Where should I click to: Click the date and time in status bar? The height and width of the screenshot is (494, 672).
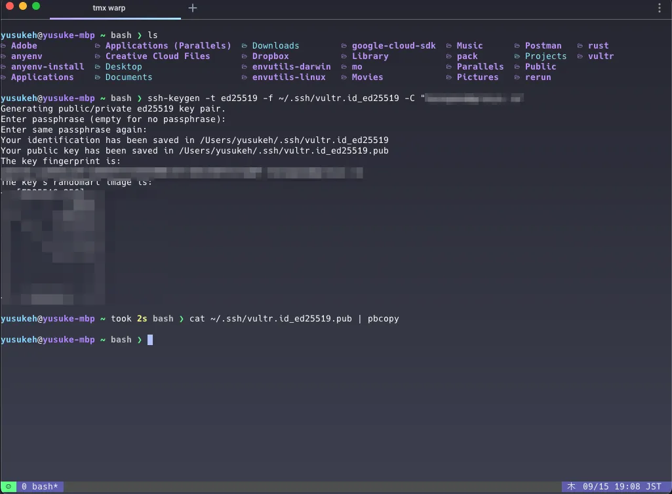click(x=622, y=487)
